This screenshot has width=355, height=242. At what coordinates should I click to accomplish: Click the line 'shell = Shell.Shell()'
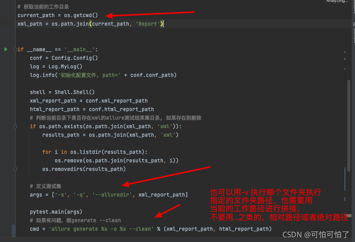pyautogui.click(x=62, y=92)
